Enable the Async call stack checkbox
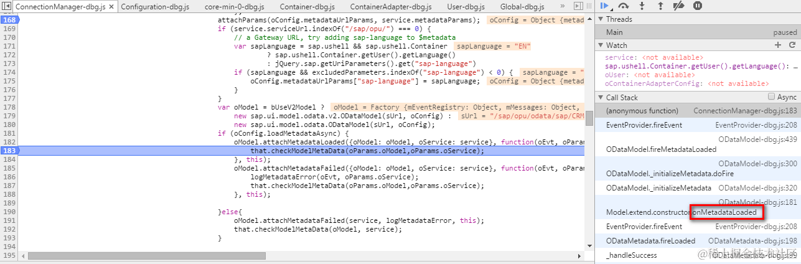 point(771,97)
